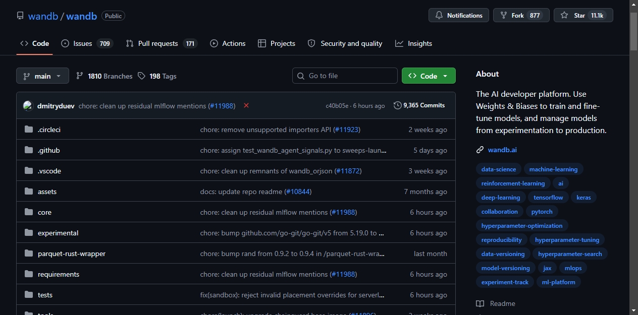Click the core folder icon

click(29, 212)
